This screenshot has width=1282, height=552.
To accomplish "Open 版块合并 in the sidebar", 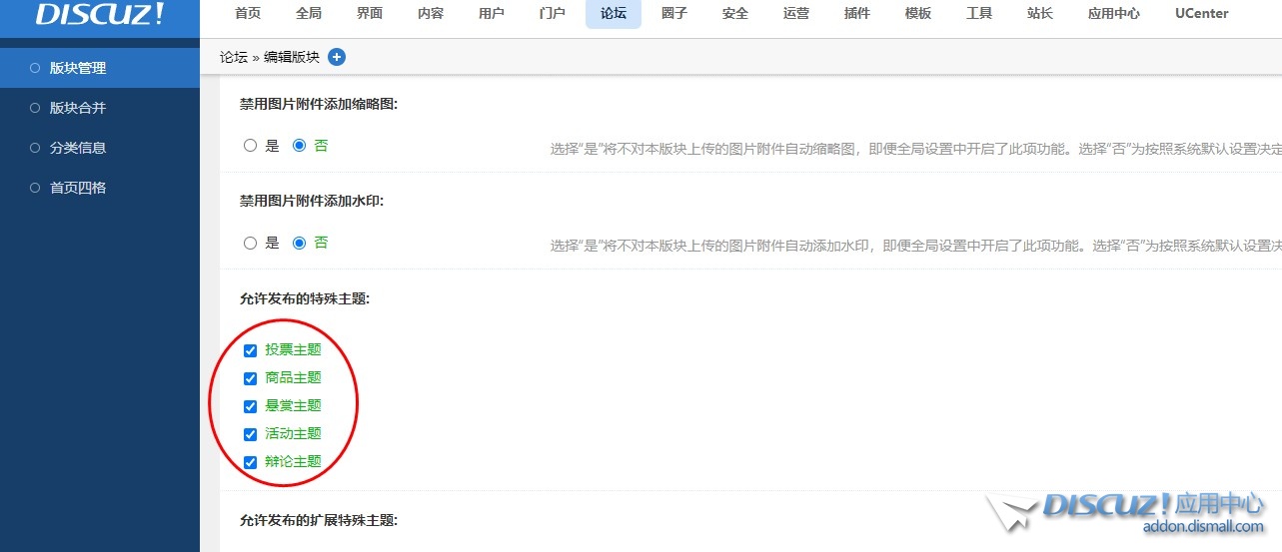I will point(78,108).
